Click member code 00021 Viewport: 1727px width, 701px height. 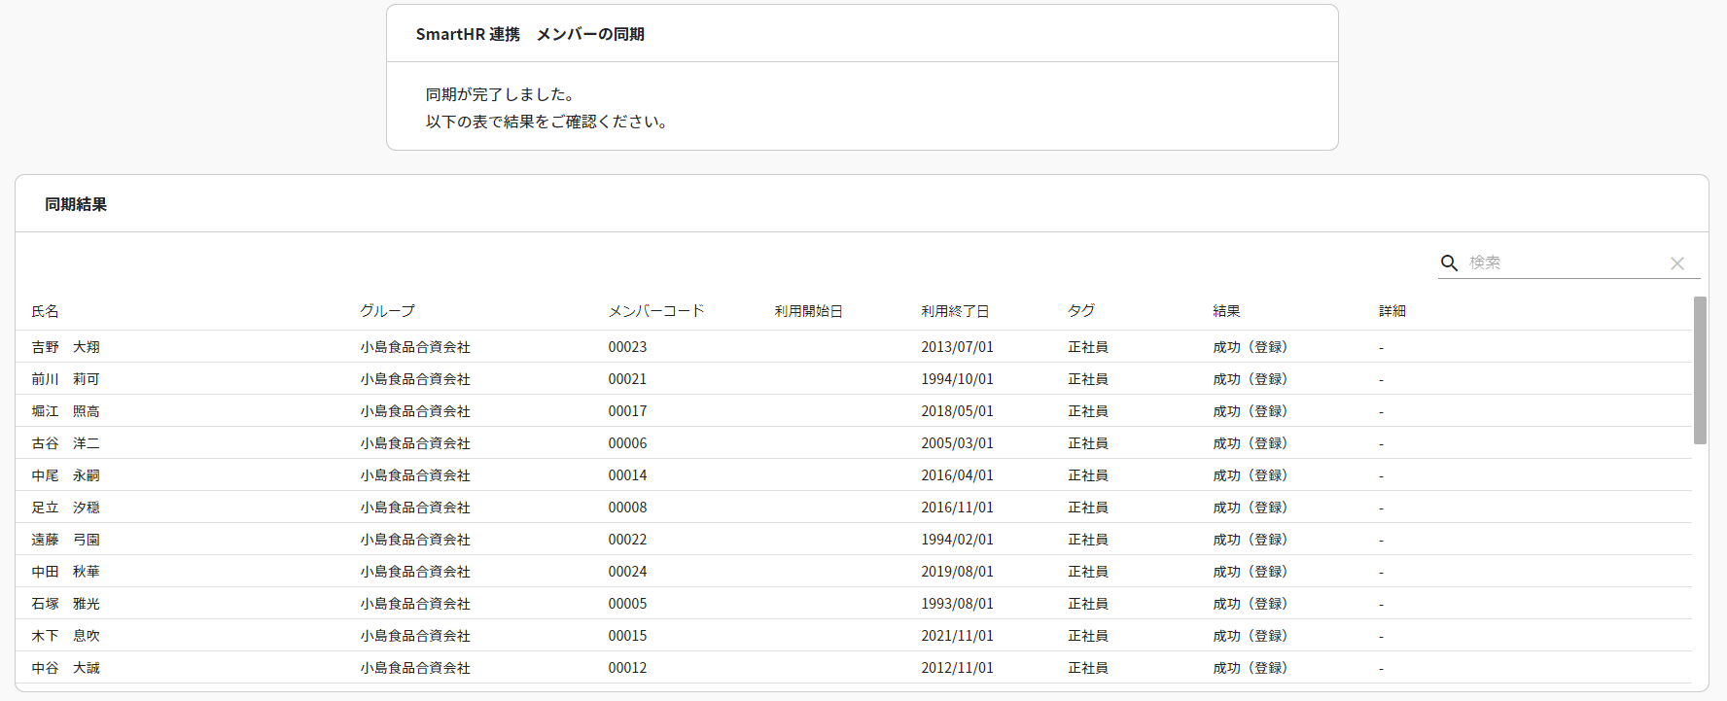627,379
